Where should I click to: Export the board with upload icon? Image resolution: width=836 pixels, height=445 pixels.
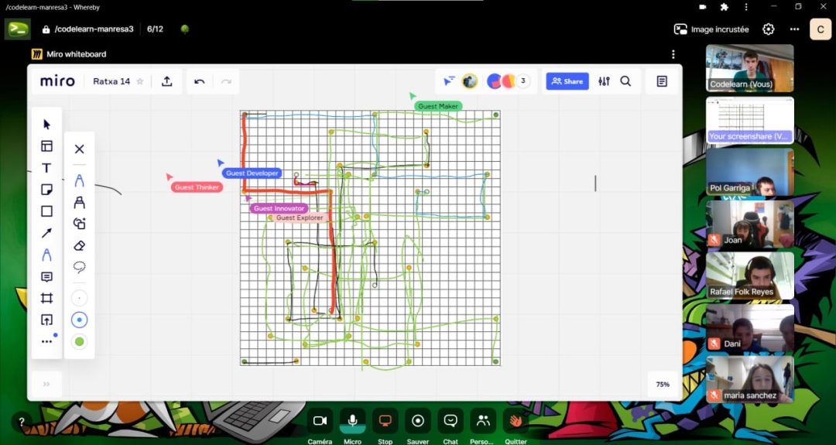pyautogui.click(x=167, y=81)
